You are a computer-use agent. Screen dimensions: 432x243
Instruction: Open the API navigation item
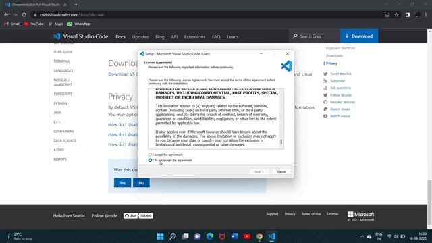174,37
